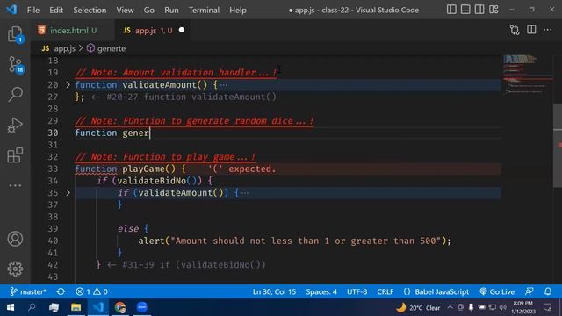Start Go Live server
Image resolution: width=562 pixels, height=316 pixels.
497,291
